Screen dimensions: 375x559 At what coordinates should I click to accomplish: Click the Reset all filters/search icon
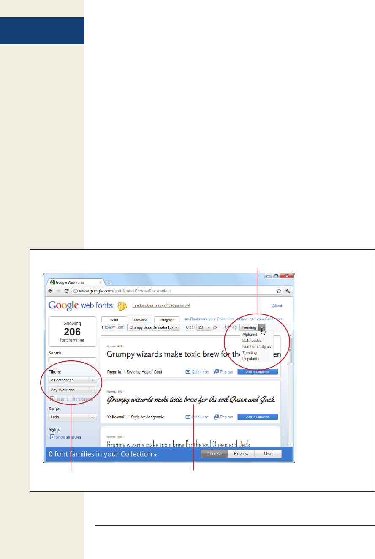52,398
